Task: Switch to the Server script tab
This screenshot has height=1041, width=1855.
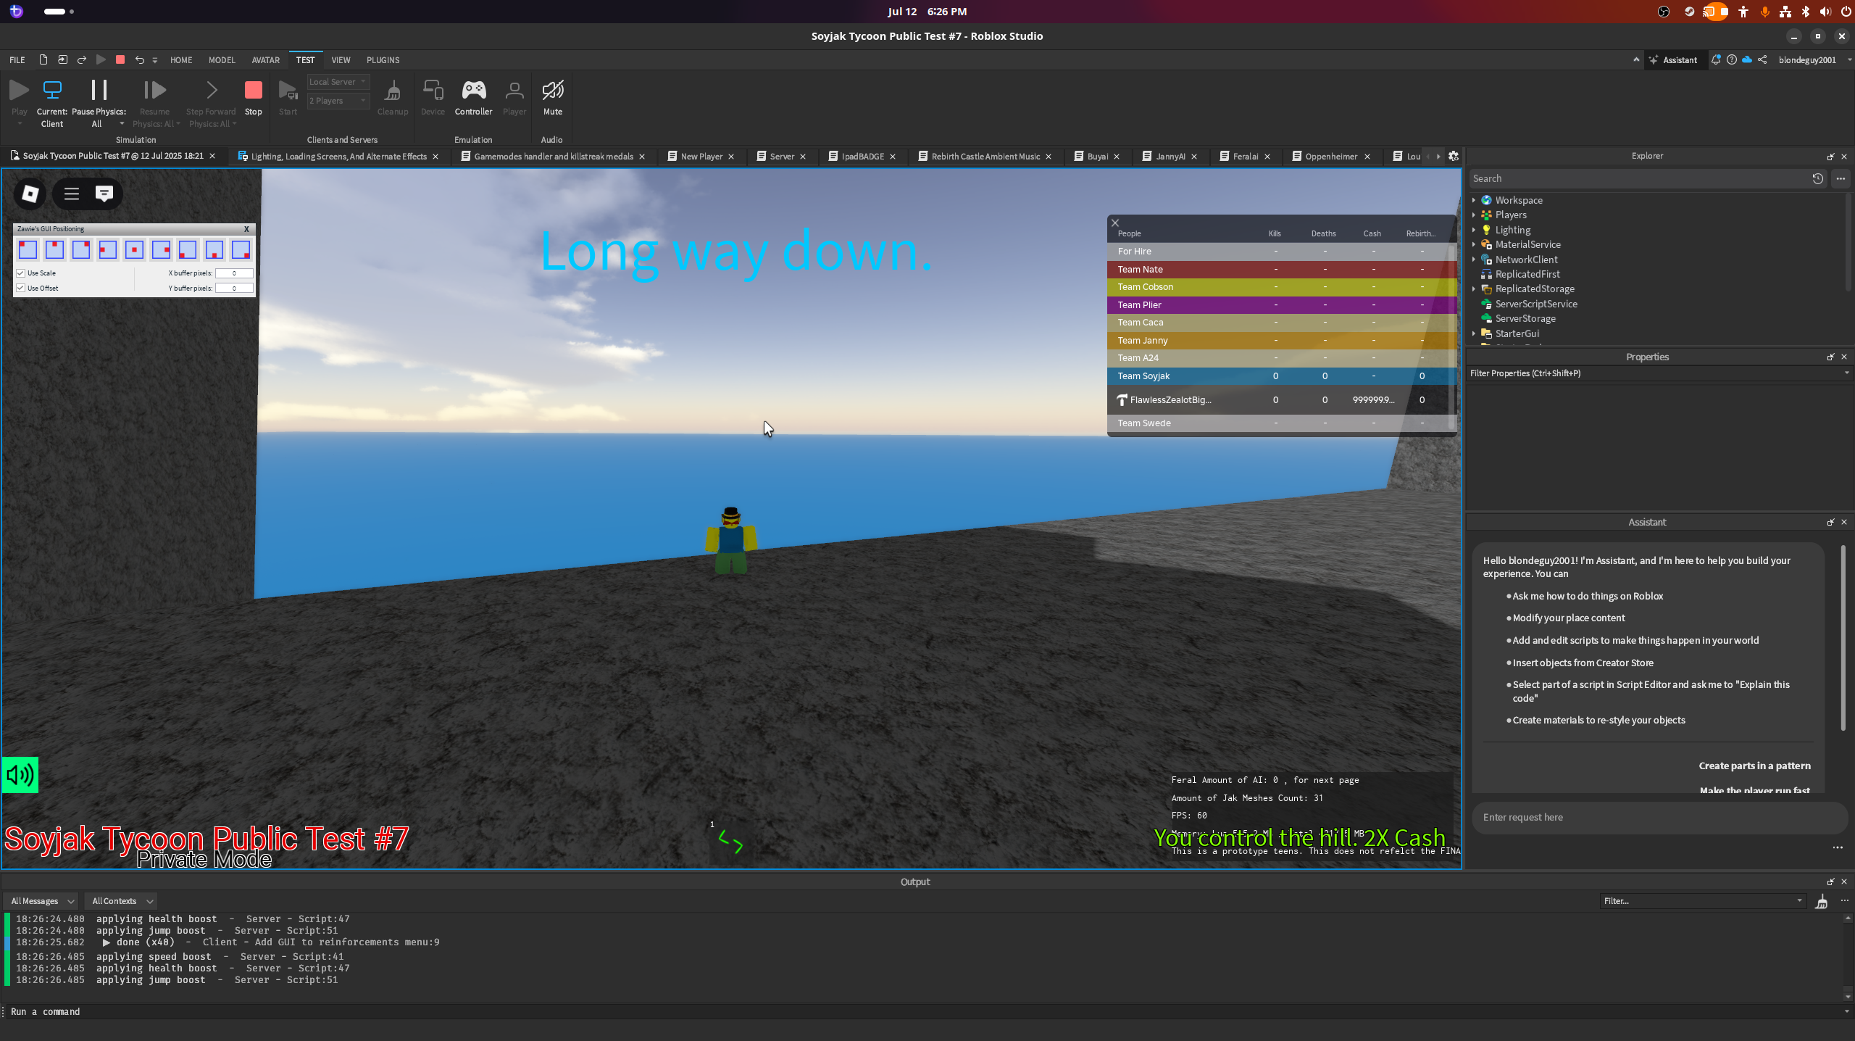Action: click(x=782, y=156)
